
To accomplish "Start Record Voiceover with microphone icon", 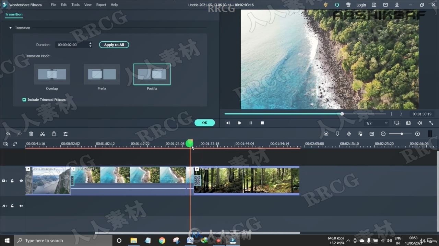I will click(349, 134).
